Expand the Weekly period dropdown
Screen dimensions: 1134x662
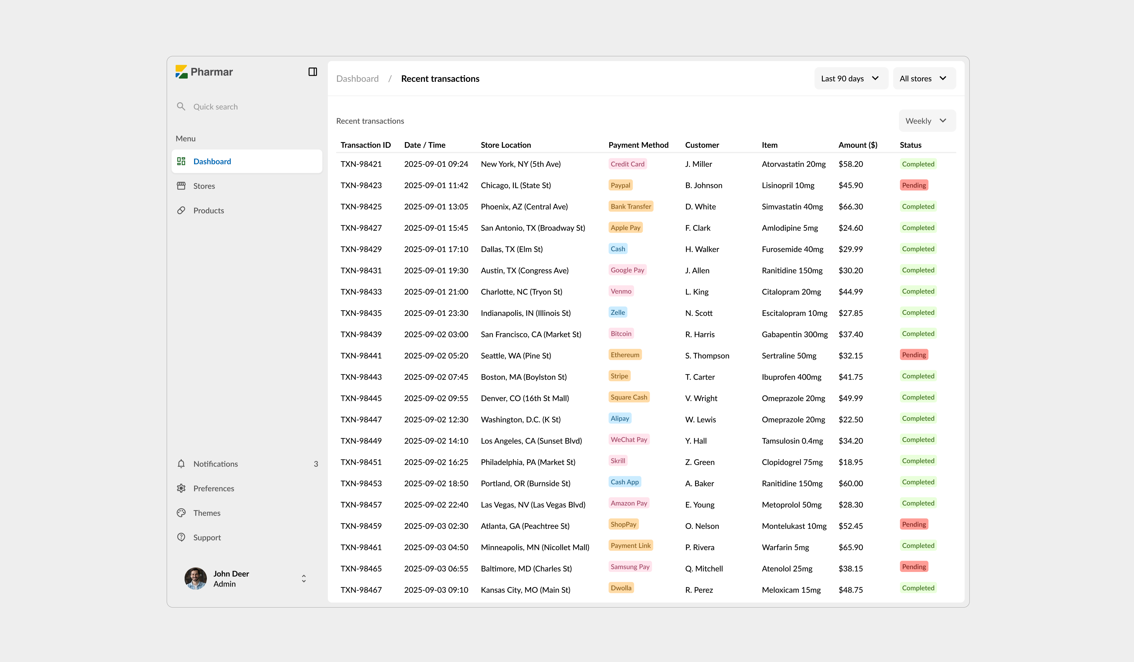[927, 121]
